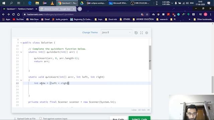Image resolution: width=214 pixels, height=120 pixels.
Task: Click the hackerrank.com address bar
Action: pyautogui.click(x=82, y=14)
